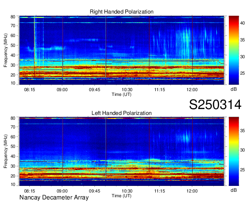
Task: Click the Right Handed Polarization dB colorbar
Action: 234,50
